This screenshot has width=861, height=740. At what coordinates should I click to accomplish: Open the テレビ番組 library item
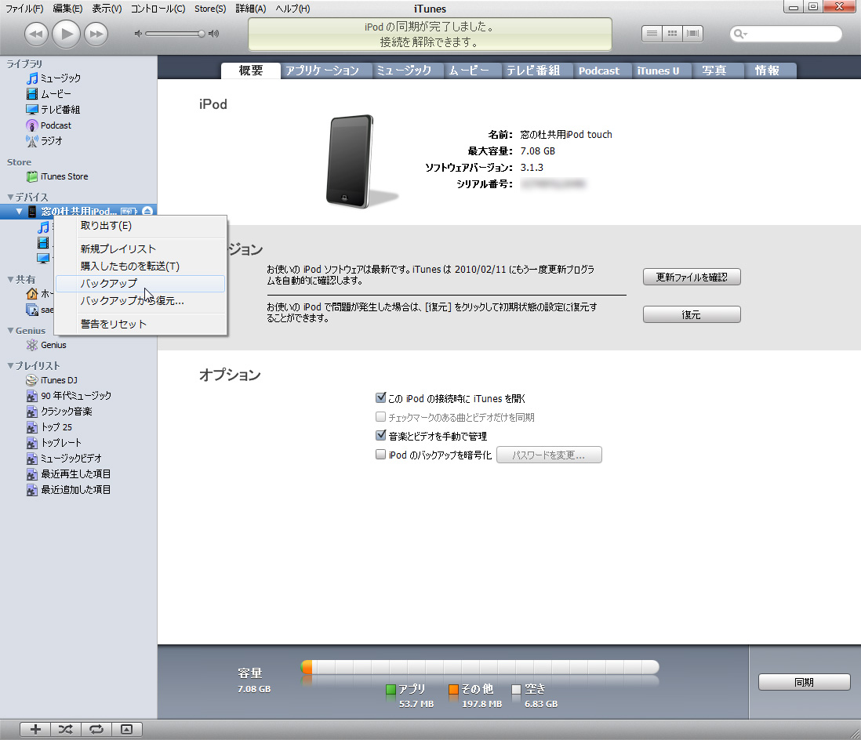coord(53,109)
